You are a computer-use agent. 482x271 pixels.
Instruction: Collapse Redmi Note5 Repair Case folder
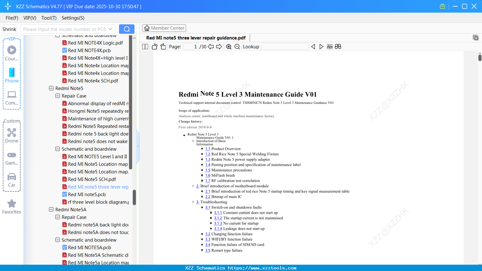coord(58,96)
